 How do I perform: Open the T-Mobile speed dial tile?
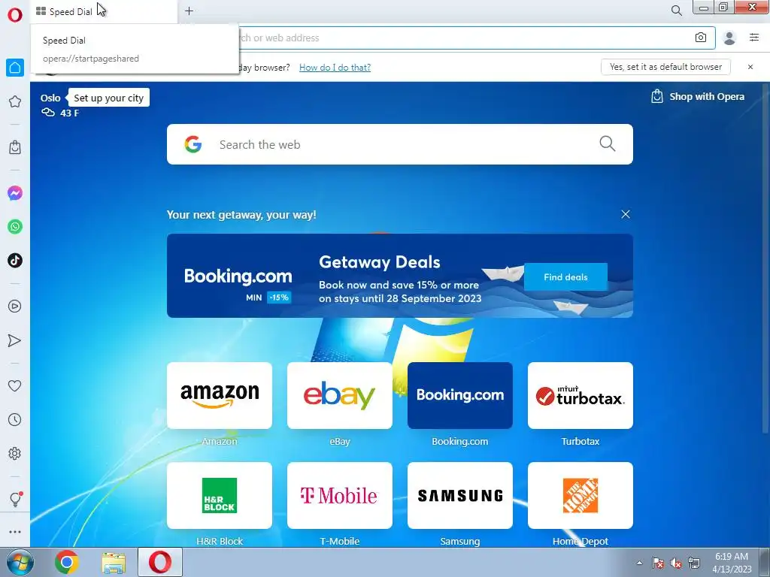coord(340,496)
